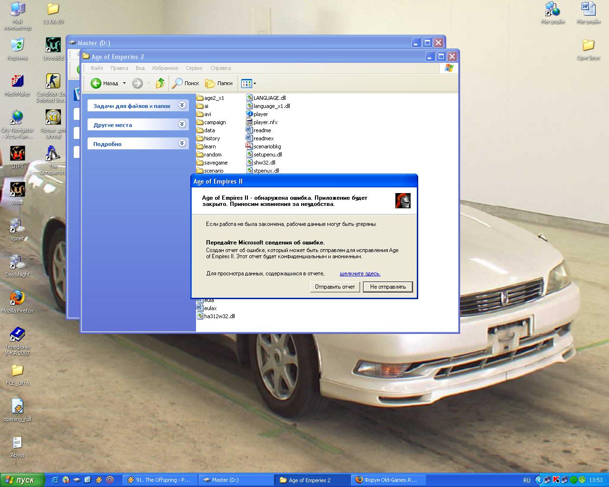
Task: Expand the Задачи для файлов и папок panel
Action: [182, 106]
